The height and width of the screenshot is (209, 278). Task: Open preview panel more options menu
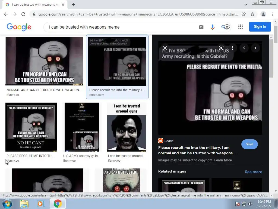click(233, 48)
